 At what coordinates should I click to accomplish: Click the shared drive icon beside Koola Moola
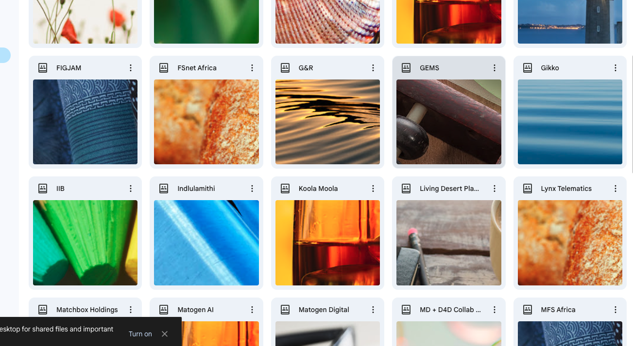click(x=285, y=189)
